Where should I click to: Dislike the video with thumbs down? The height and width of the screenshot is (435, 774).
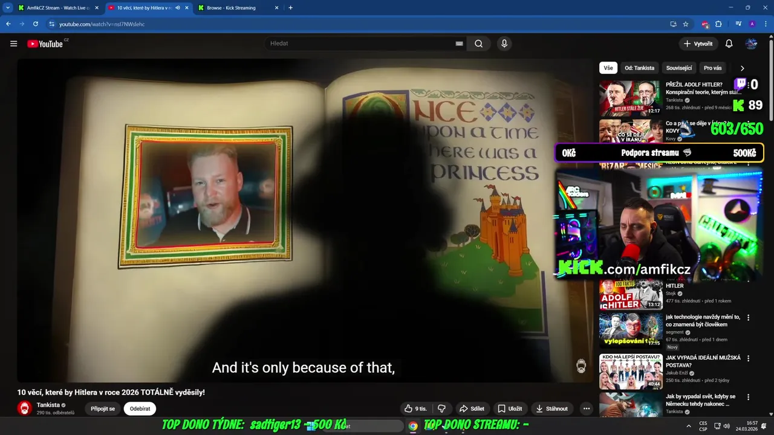tap(441, 408)
